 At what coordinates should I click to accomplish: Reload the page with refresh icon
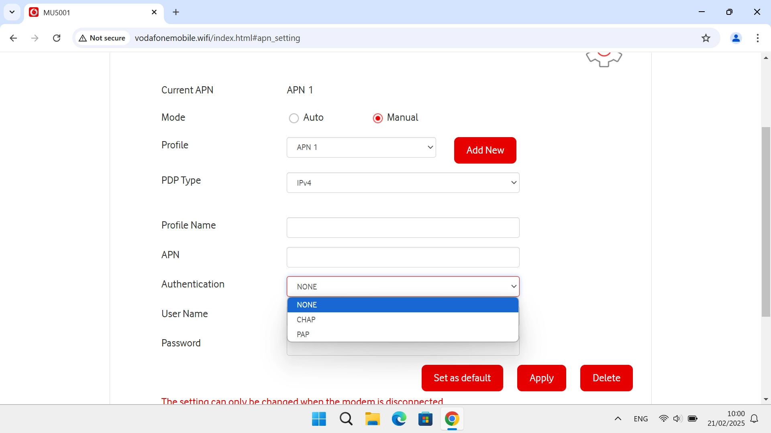coord(57,38)
